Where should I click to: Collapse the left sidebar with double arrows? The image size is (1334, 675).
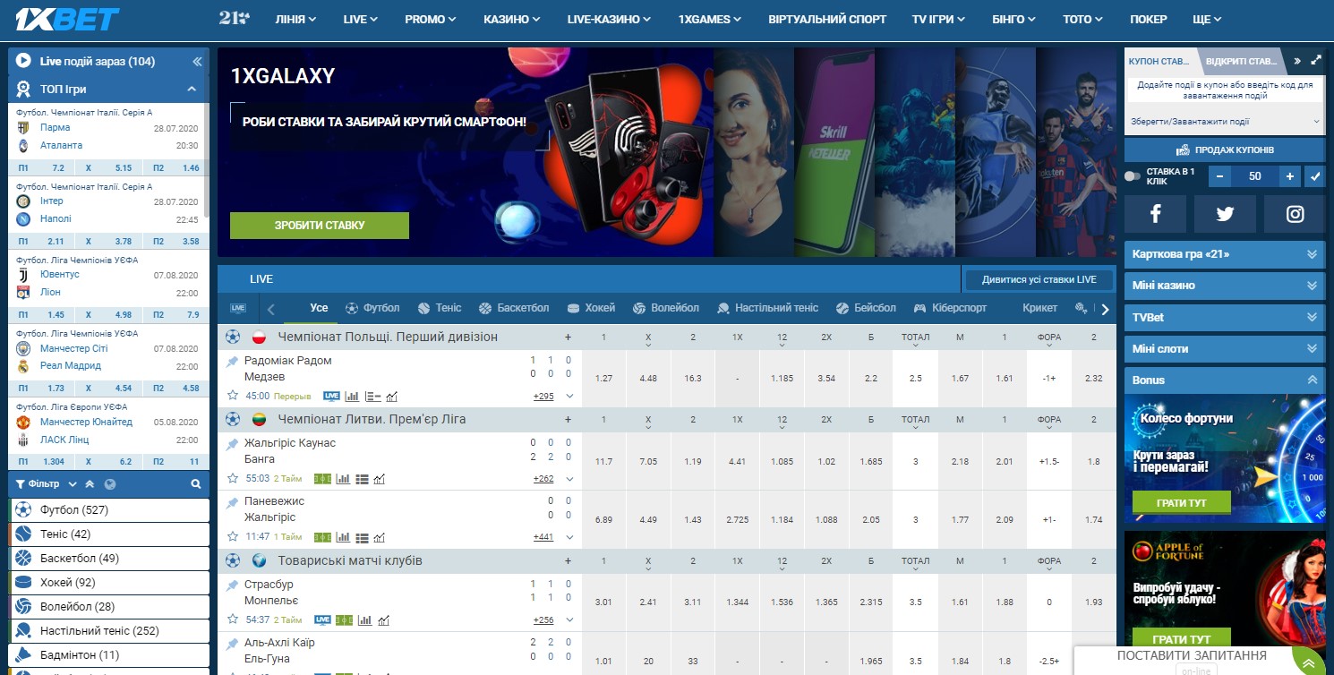point(197,62)
